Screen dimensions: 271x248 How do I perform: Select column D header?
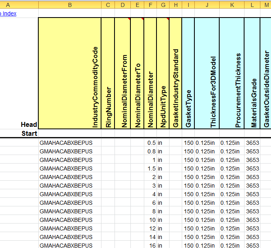(123, 5)
